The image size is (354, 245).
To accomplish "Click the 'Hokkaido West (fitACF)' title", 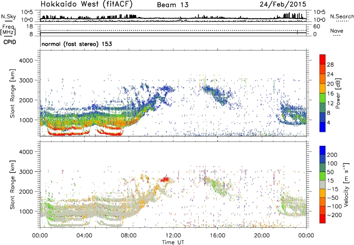I will tap(86, 4).
